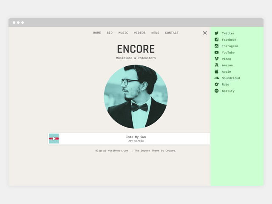The width and height of the screenshot is (272, 204).
Task: Open The Encore Theme footer link
Action: click(x=147, y=150)
